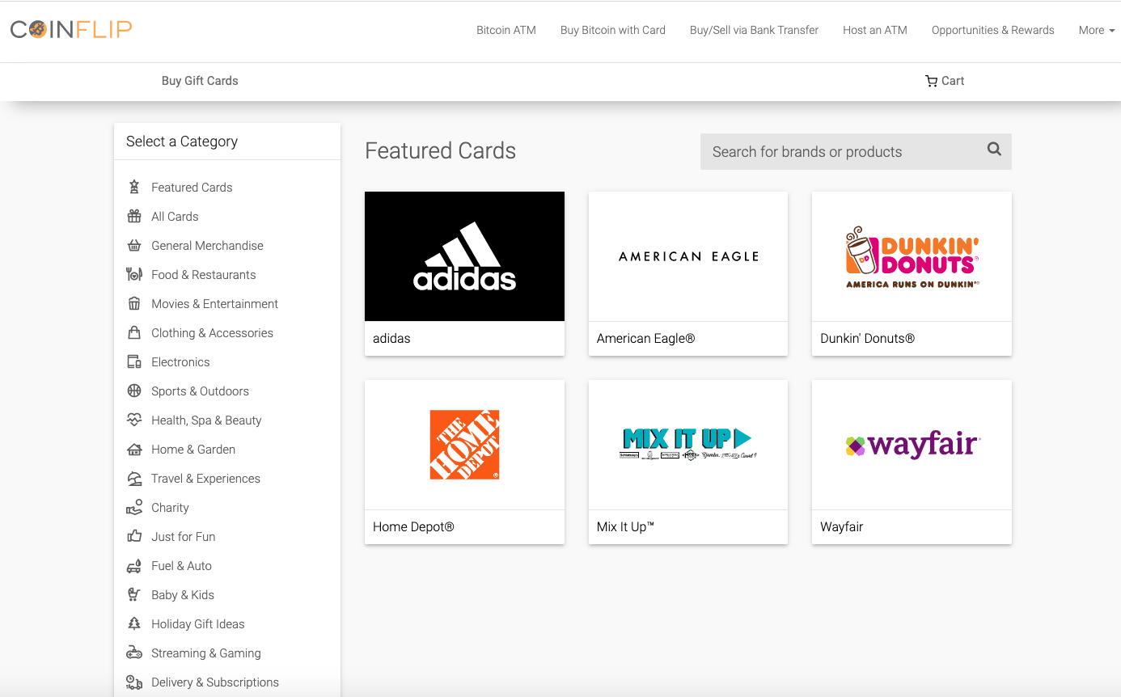1121x697 pixels.
Task: Click the shopping cart icon
Action: pos(931,81)
